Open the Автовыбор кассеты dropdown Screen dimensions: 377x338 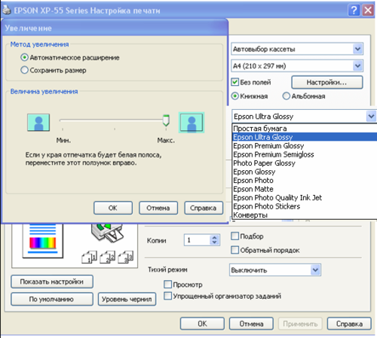point(297,49)
